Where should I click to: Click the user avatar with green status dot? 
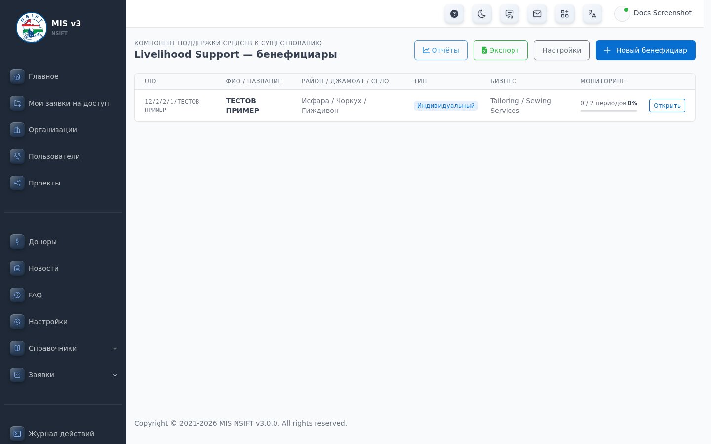(622, 14)
